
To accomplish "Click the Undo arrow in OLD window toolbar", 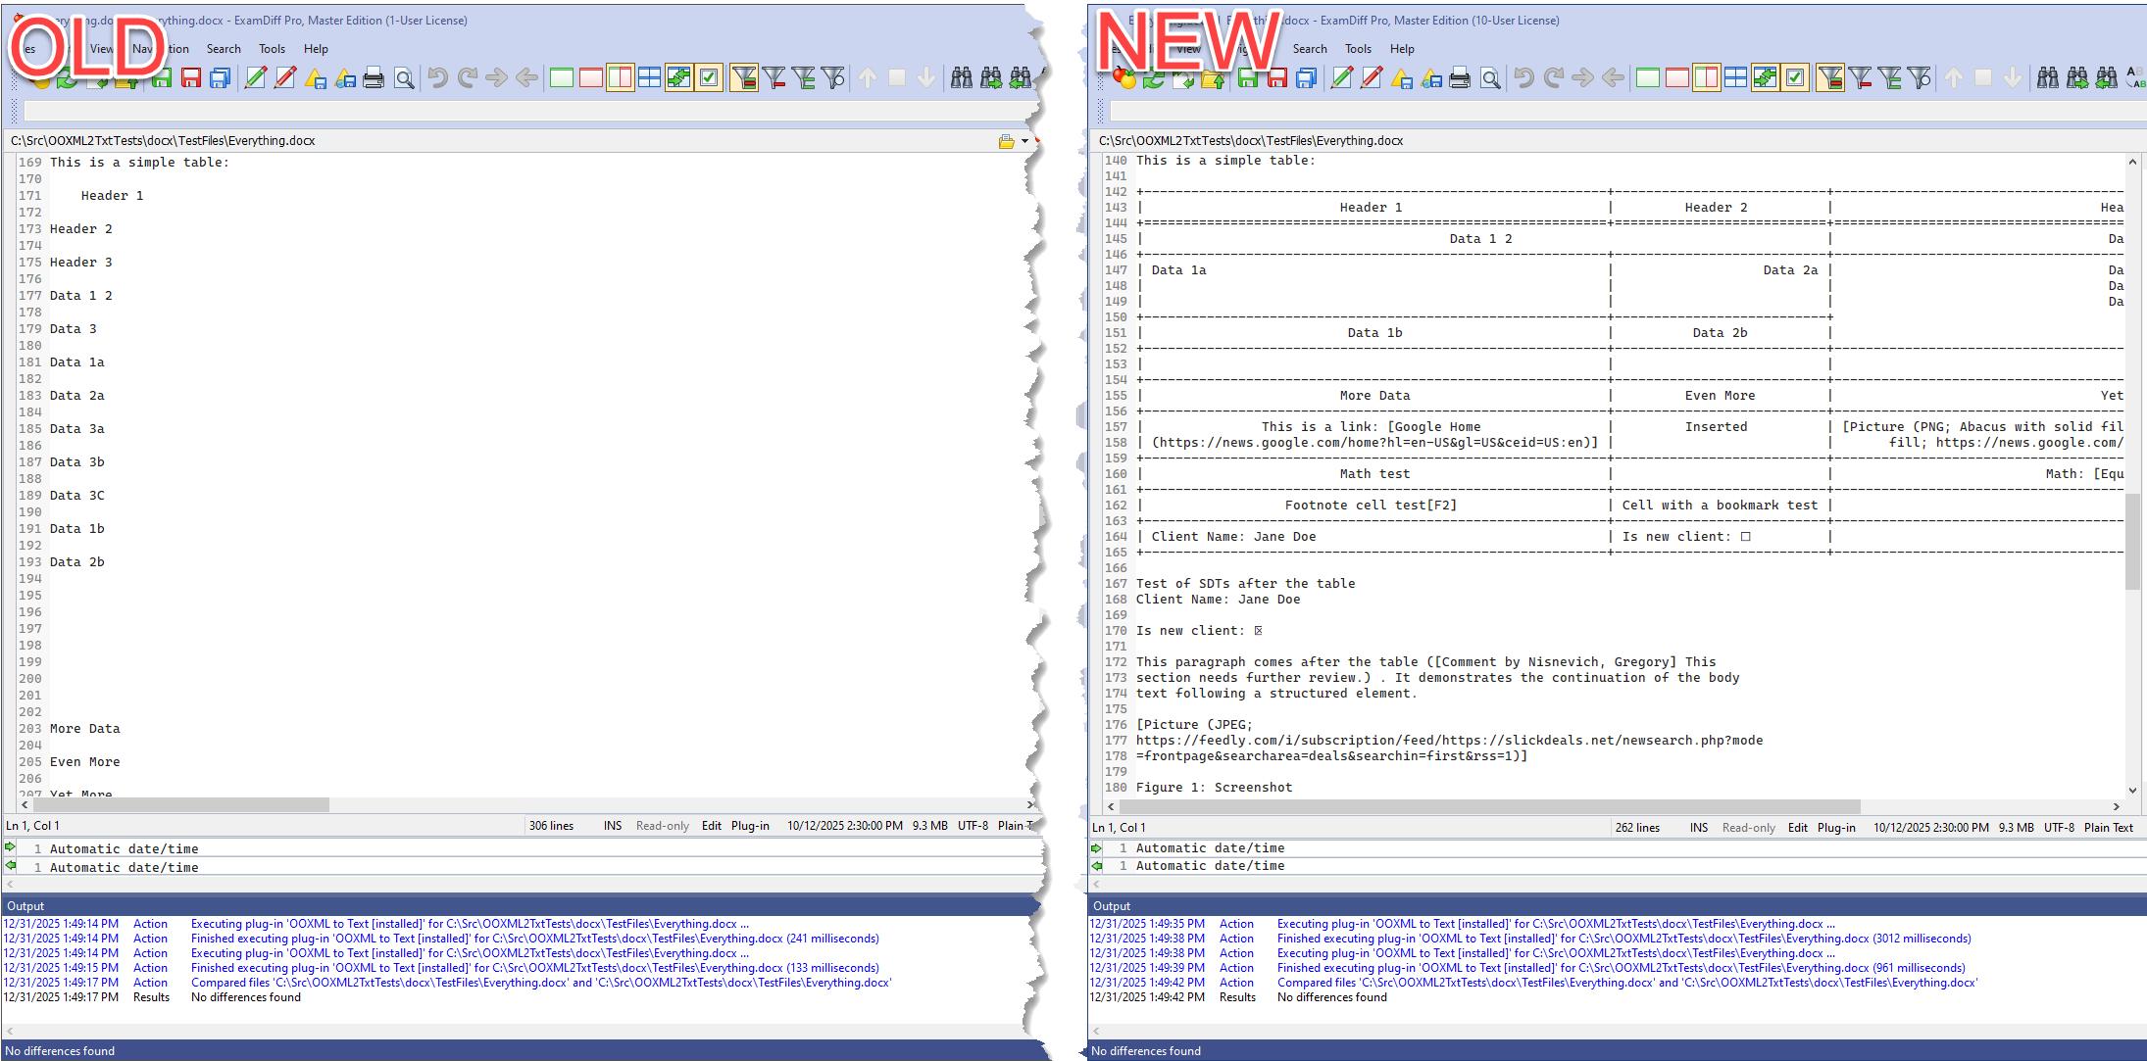I will (x=438, y=78).
